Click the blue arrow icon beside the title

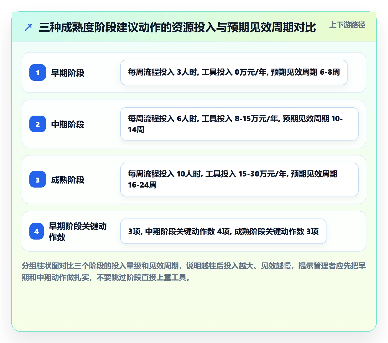[28, 28]
